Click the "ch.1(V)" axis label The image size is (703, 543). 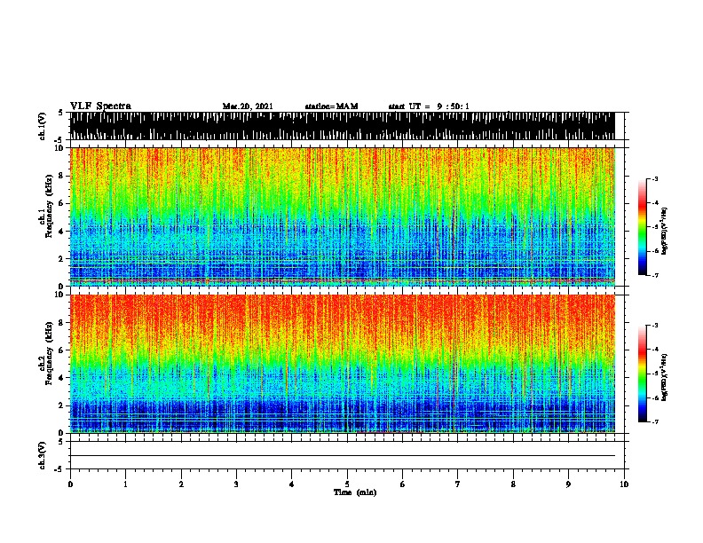click(x=43, y=126)
